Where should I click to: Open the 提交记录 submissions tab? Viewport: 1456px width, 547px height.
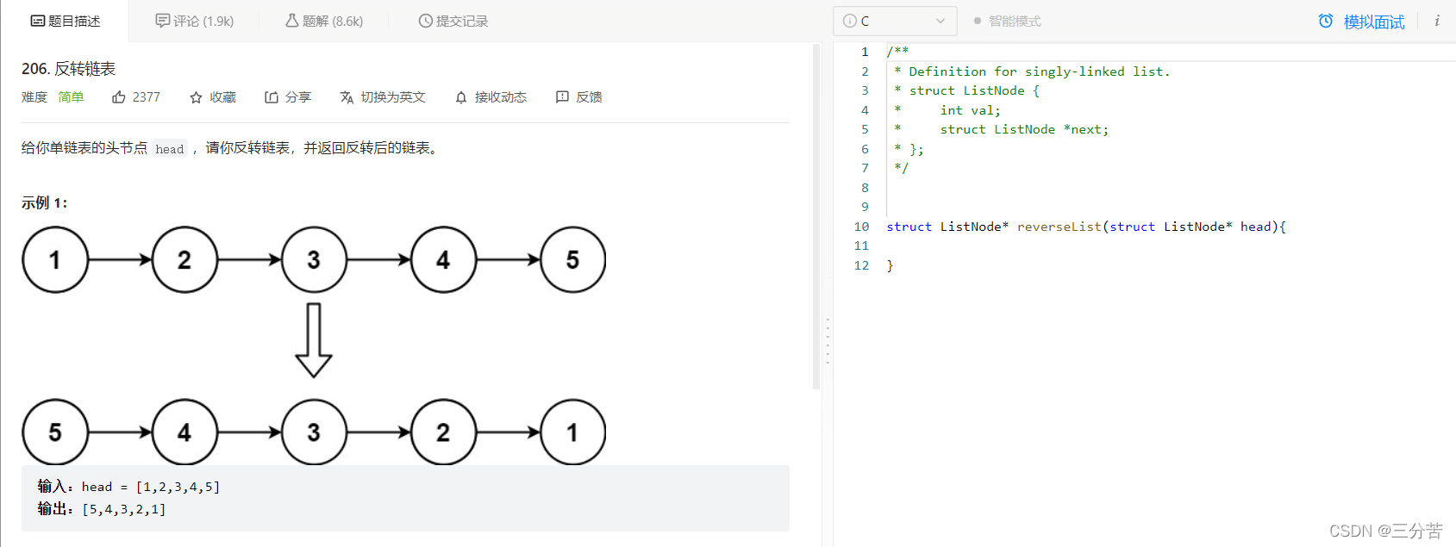[x=453, y=22]
